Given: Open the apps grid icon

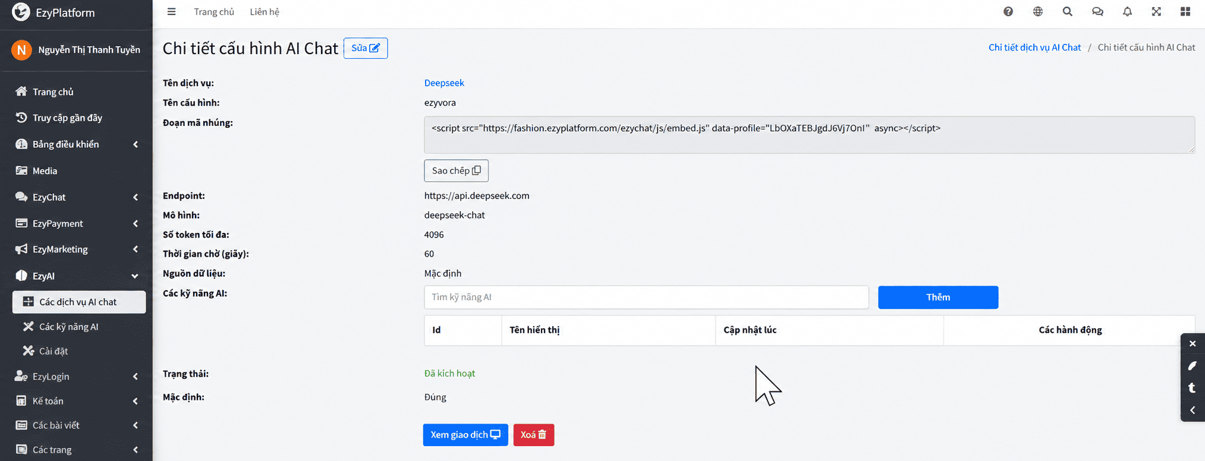Looking at the screenshot, I should point(1185,11).
